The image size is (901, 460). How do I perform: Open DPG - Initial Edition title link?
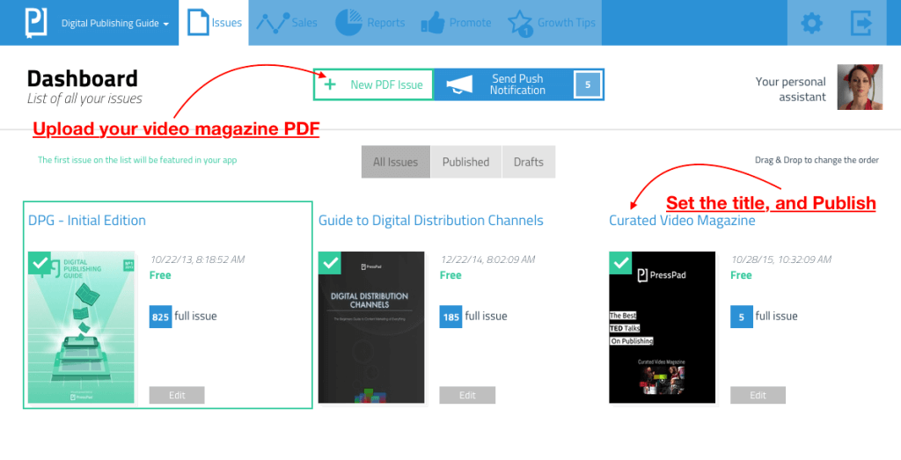[x=87, y=221]
